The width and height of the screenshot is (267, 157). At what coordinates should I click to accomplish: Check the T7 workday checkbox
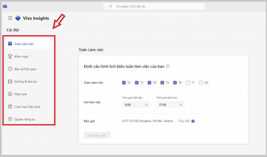[x=188, y=82]
